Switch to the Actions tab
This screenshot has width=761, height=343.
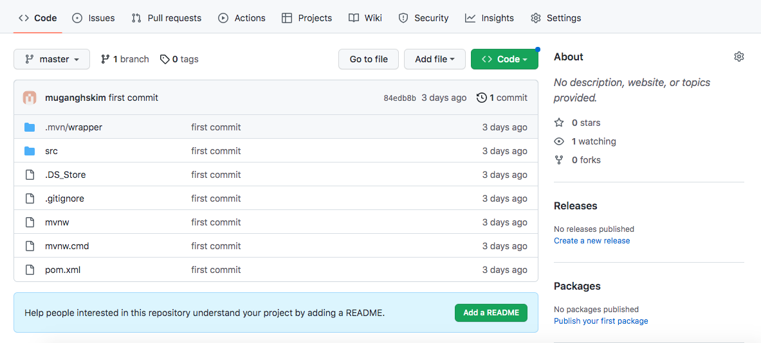(242, 18)
